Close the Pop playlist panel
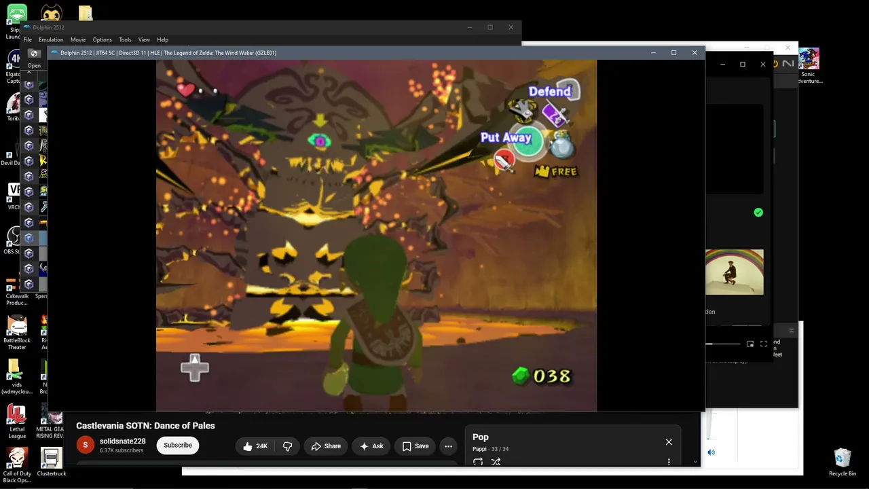Viewport: 869px width, 489px height. click(x=669, y=441)
